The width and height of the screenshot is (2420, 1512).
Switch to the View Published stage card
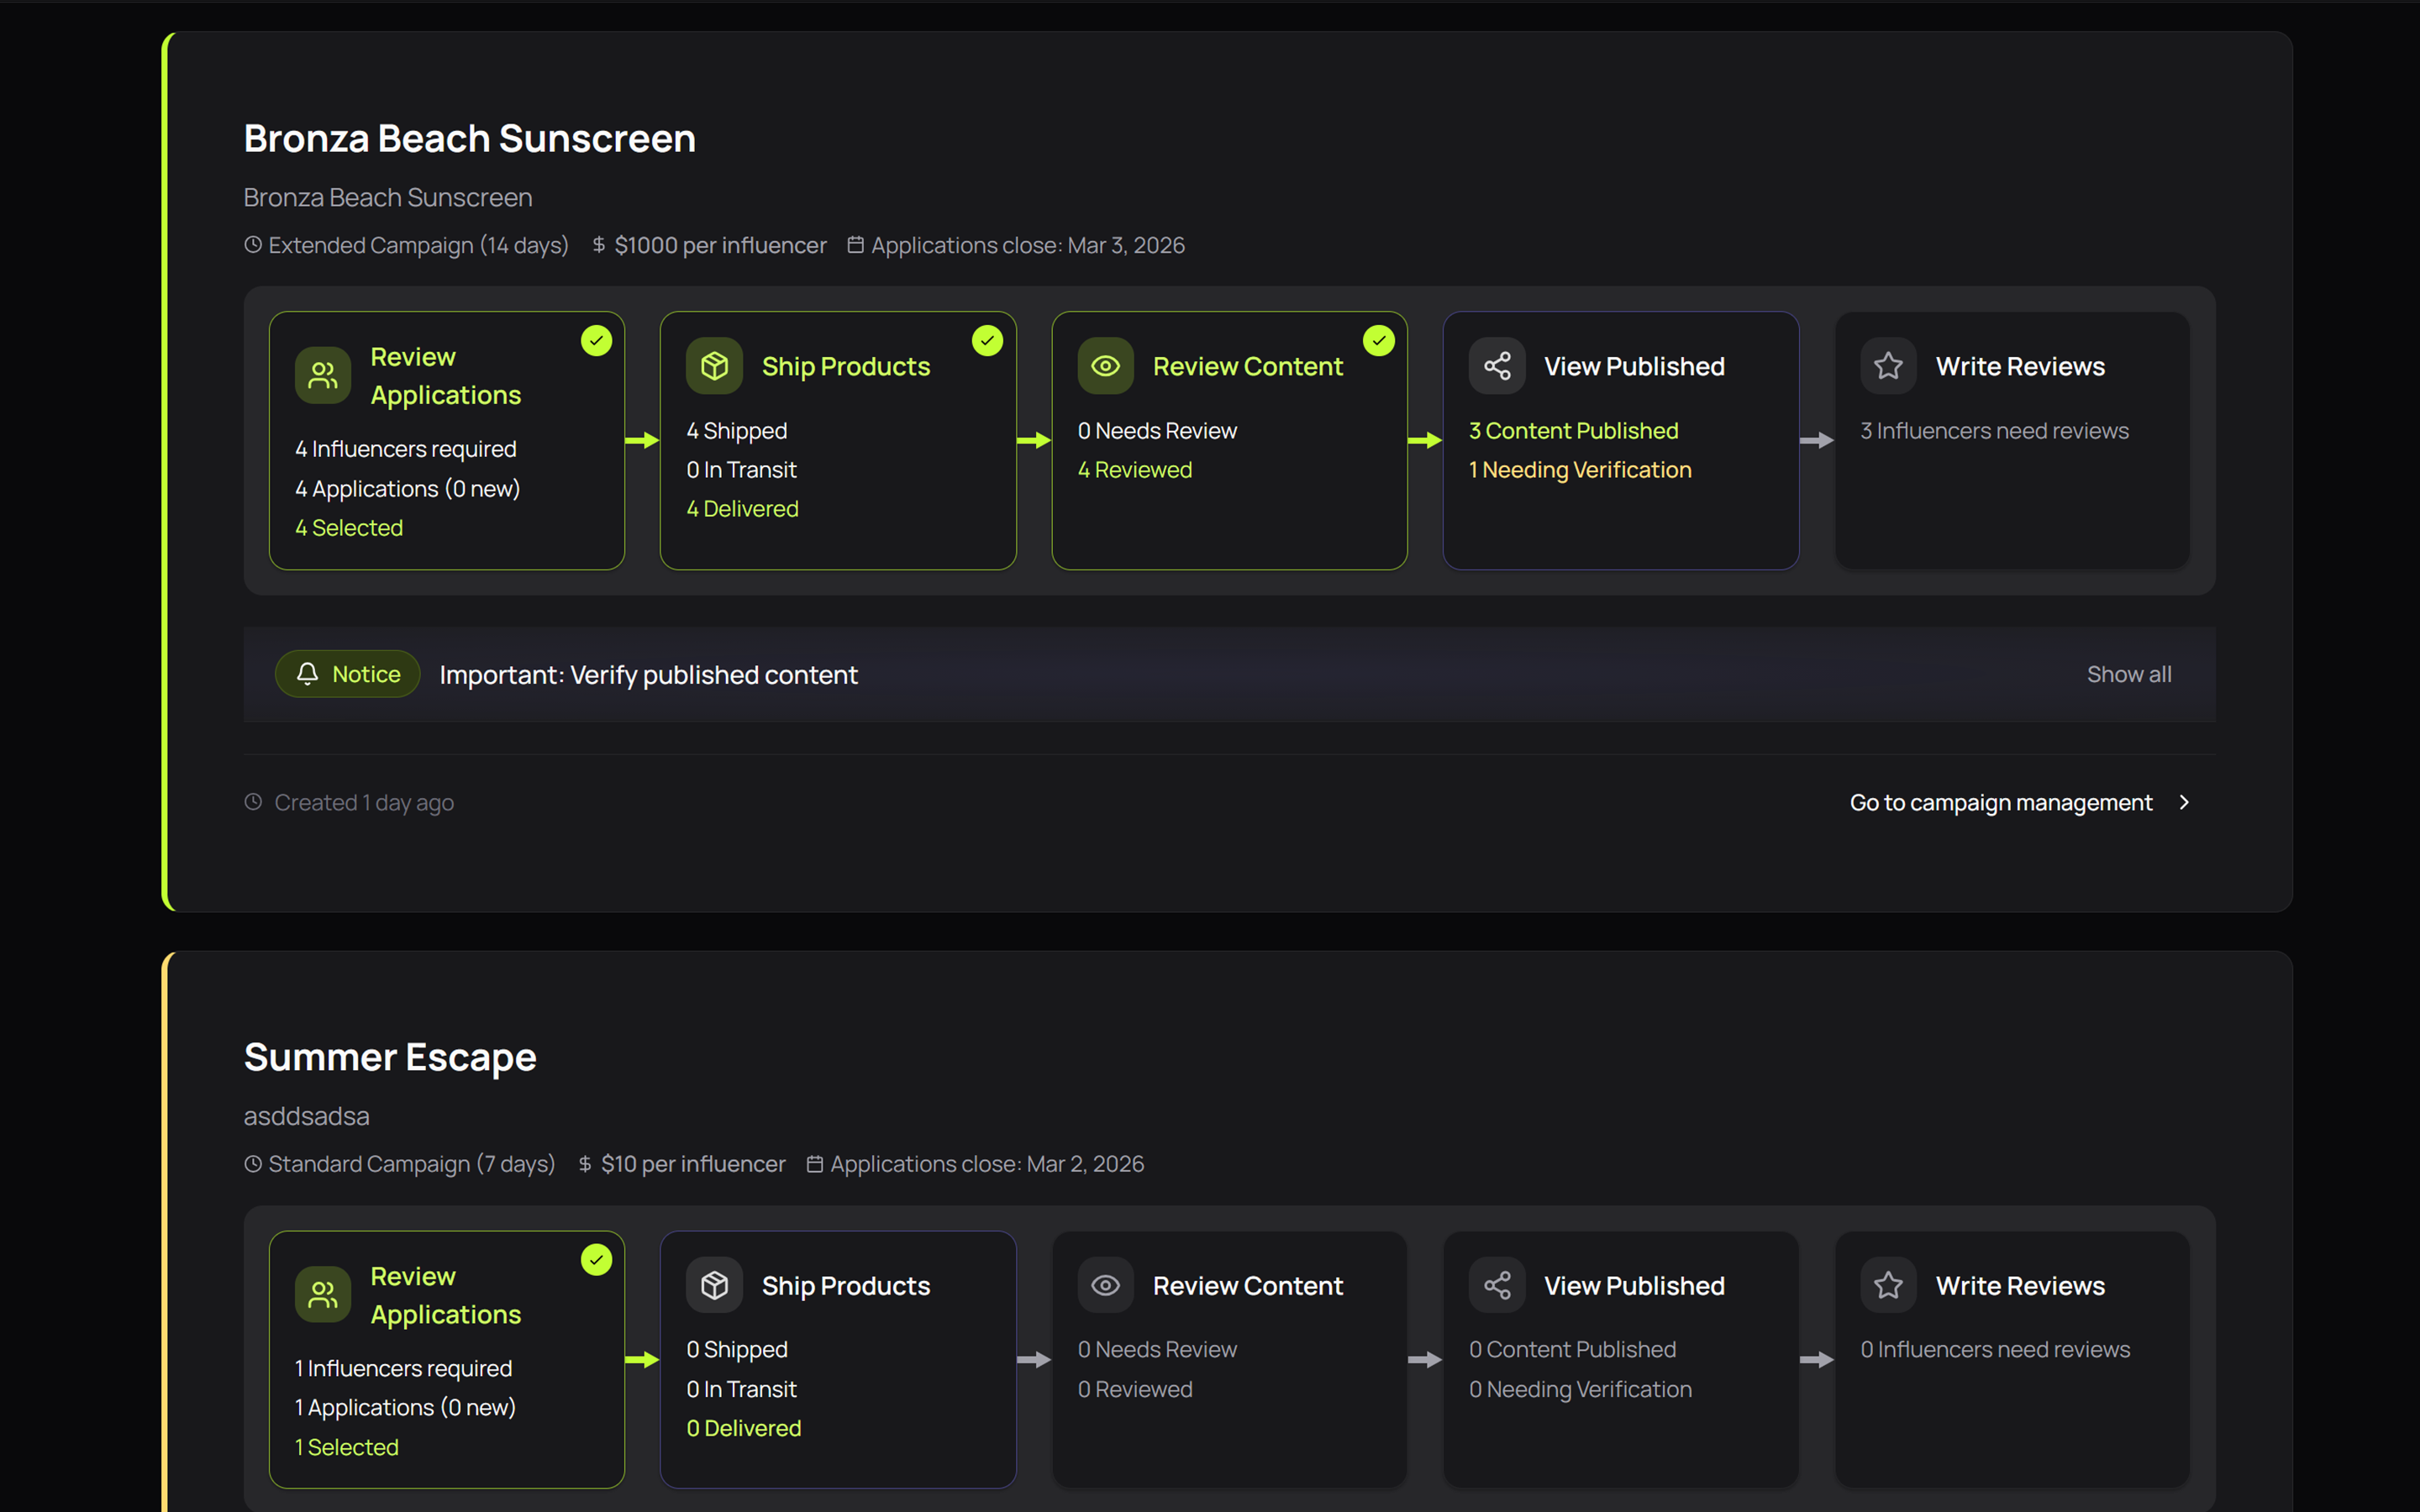(1620, 440)
